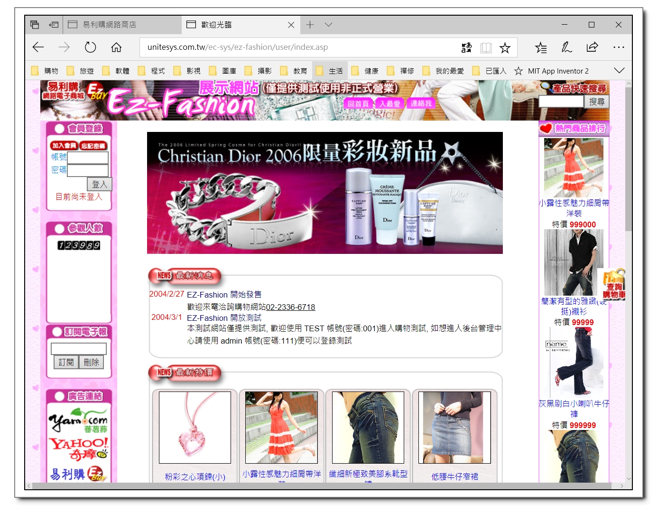Open the 低腰牛仔窄裙 product link
This screenshot has height=513, width=658.
pos(454,476)
